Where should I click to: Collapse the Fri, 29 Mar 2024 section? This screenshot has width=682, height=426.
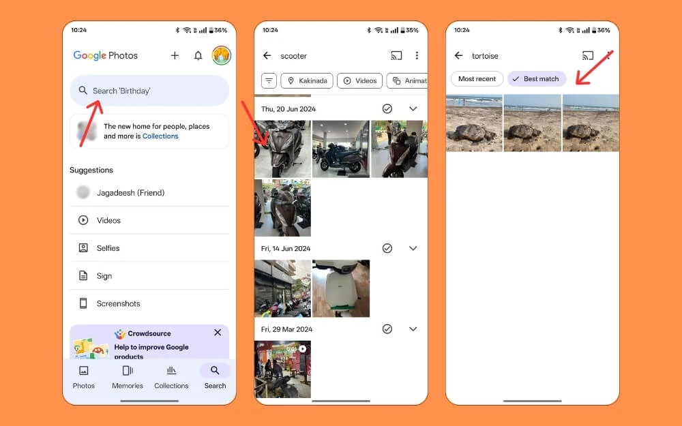point(413,329)
